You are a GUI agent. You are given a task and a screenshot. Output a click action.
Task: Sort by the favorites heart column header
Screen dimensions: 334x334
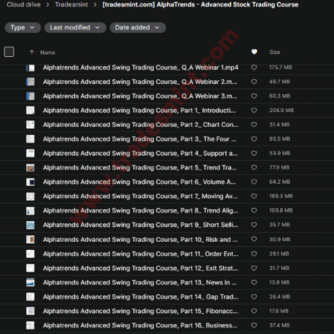(254, 52)
